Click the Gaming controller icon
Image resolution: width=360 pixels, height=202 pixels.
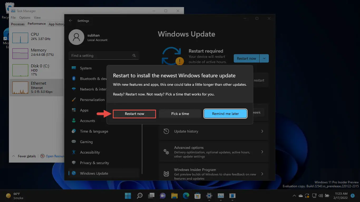(x=74, y=142)
